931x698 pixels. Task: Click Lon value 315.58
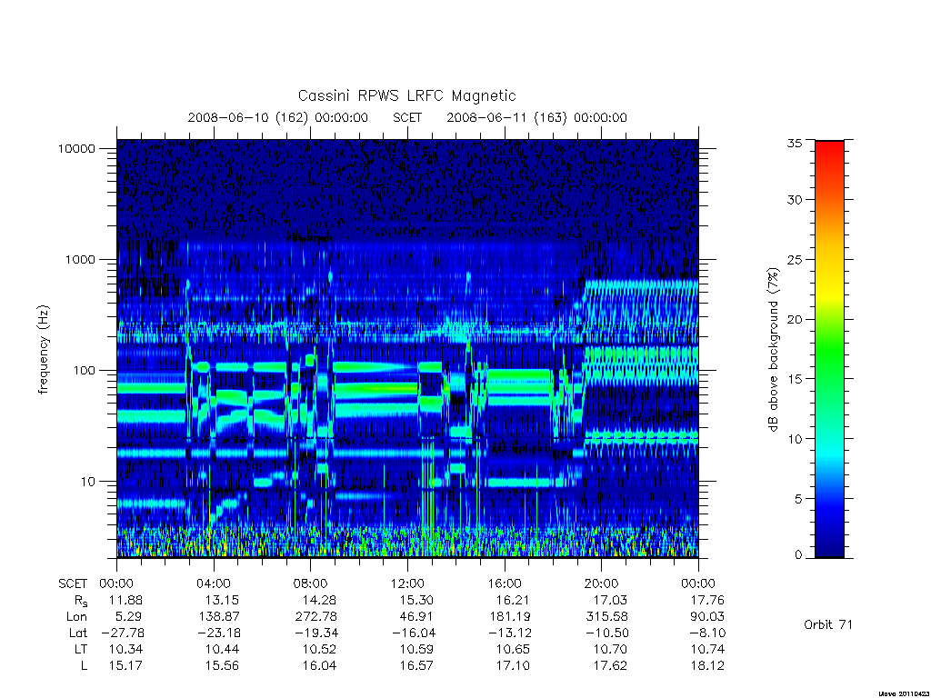pyautogui.click(x=606, y=617)
